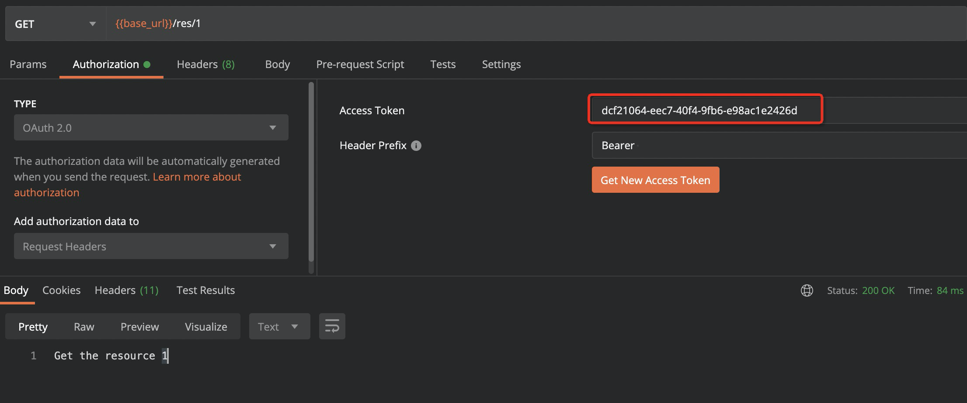This screenshot has width=967, height=403.
Task: Open the request Headers (8) tab
Action: click(x=205, y=65)
